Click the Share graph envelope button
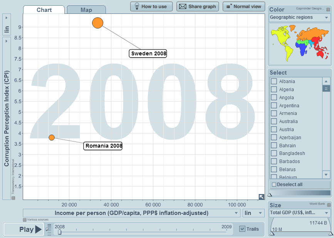The height and width of the screenshot is (238, 334). coord(198,7)
